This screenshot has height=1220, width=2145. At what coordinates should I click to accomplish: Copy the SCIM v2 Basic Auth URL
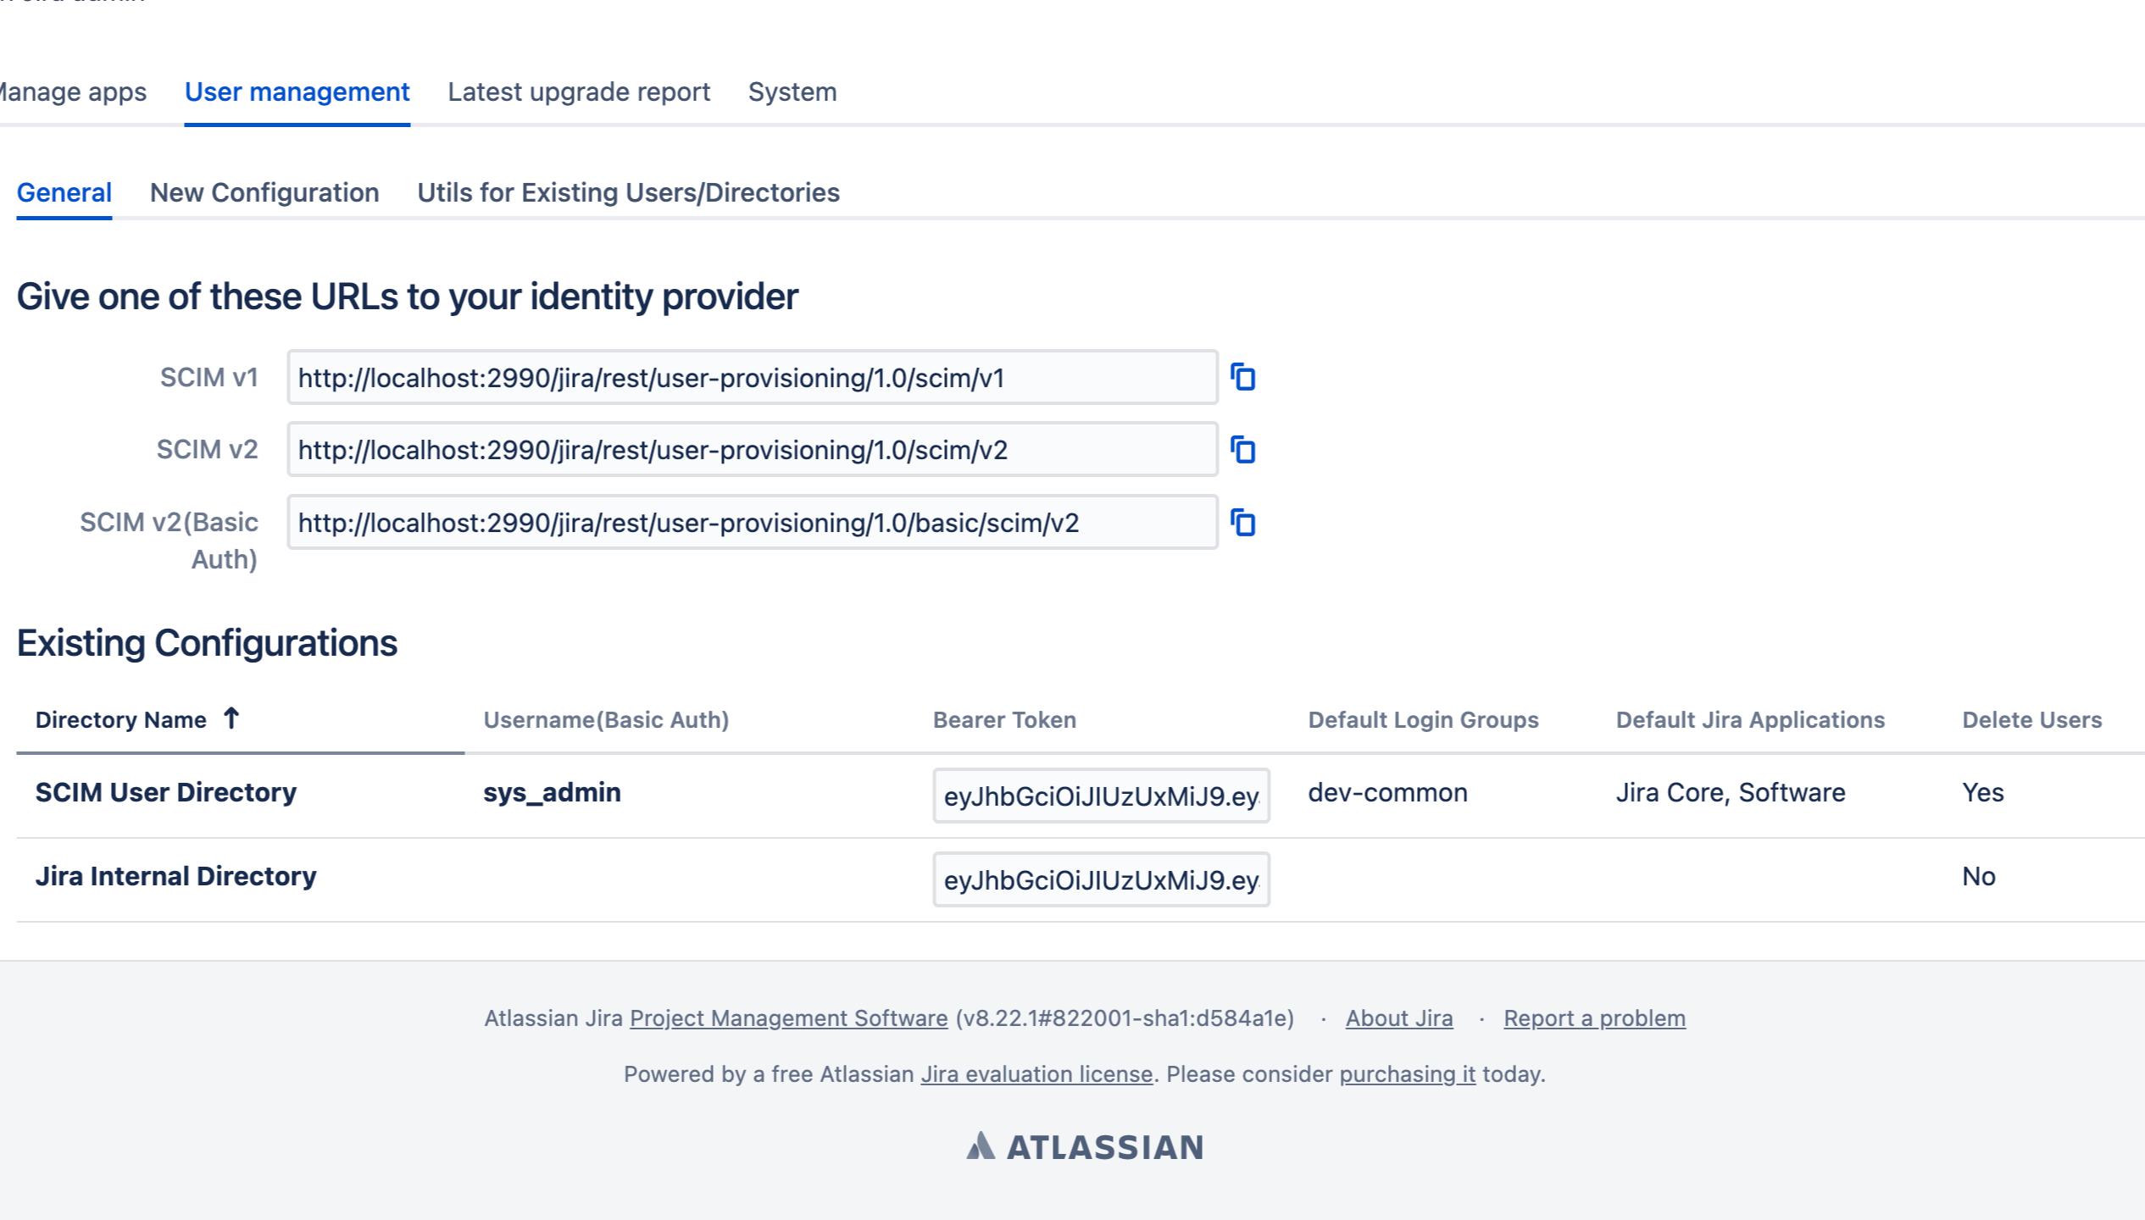[1242, 523]
